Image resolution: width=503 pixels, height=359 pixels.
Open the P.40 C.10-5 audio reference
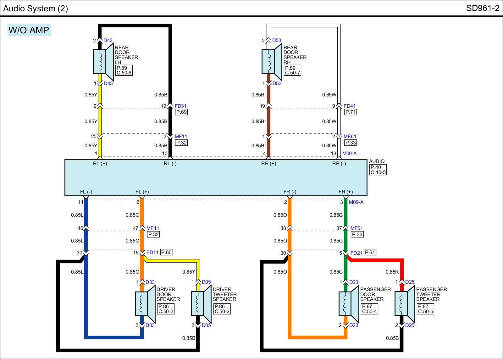[x=378, y=170]
